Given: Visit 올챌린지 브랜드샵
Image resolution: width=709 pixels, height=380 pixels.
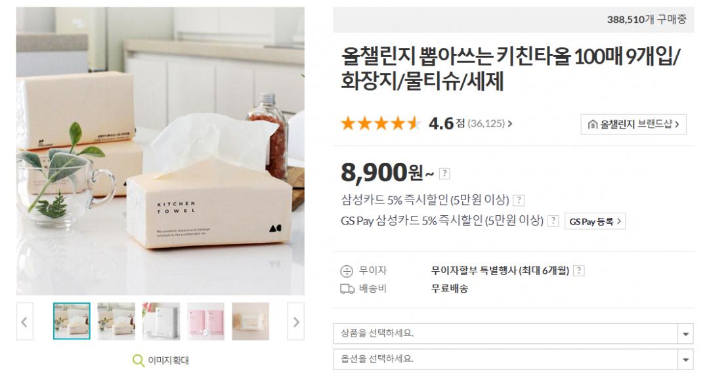Looking at the screenshot, I should tap(634, 124).
